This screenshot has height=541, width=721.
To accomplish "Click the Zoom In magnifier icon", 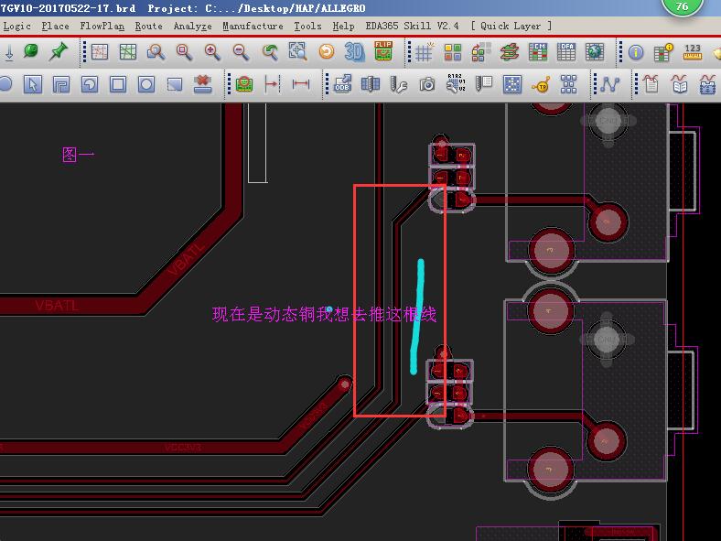I will pyautogui.click(x=212, y=52).
